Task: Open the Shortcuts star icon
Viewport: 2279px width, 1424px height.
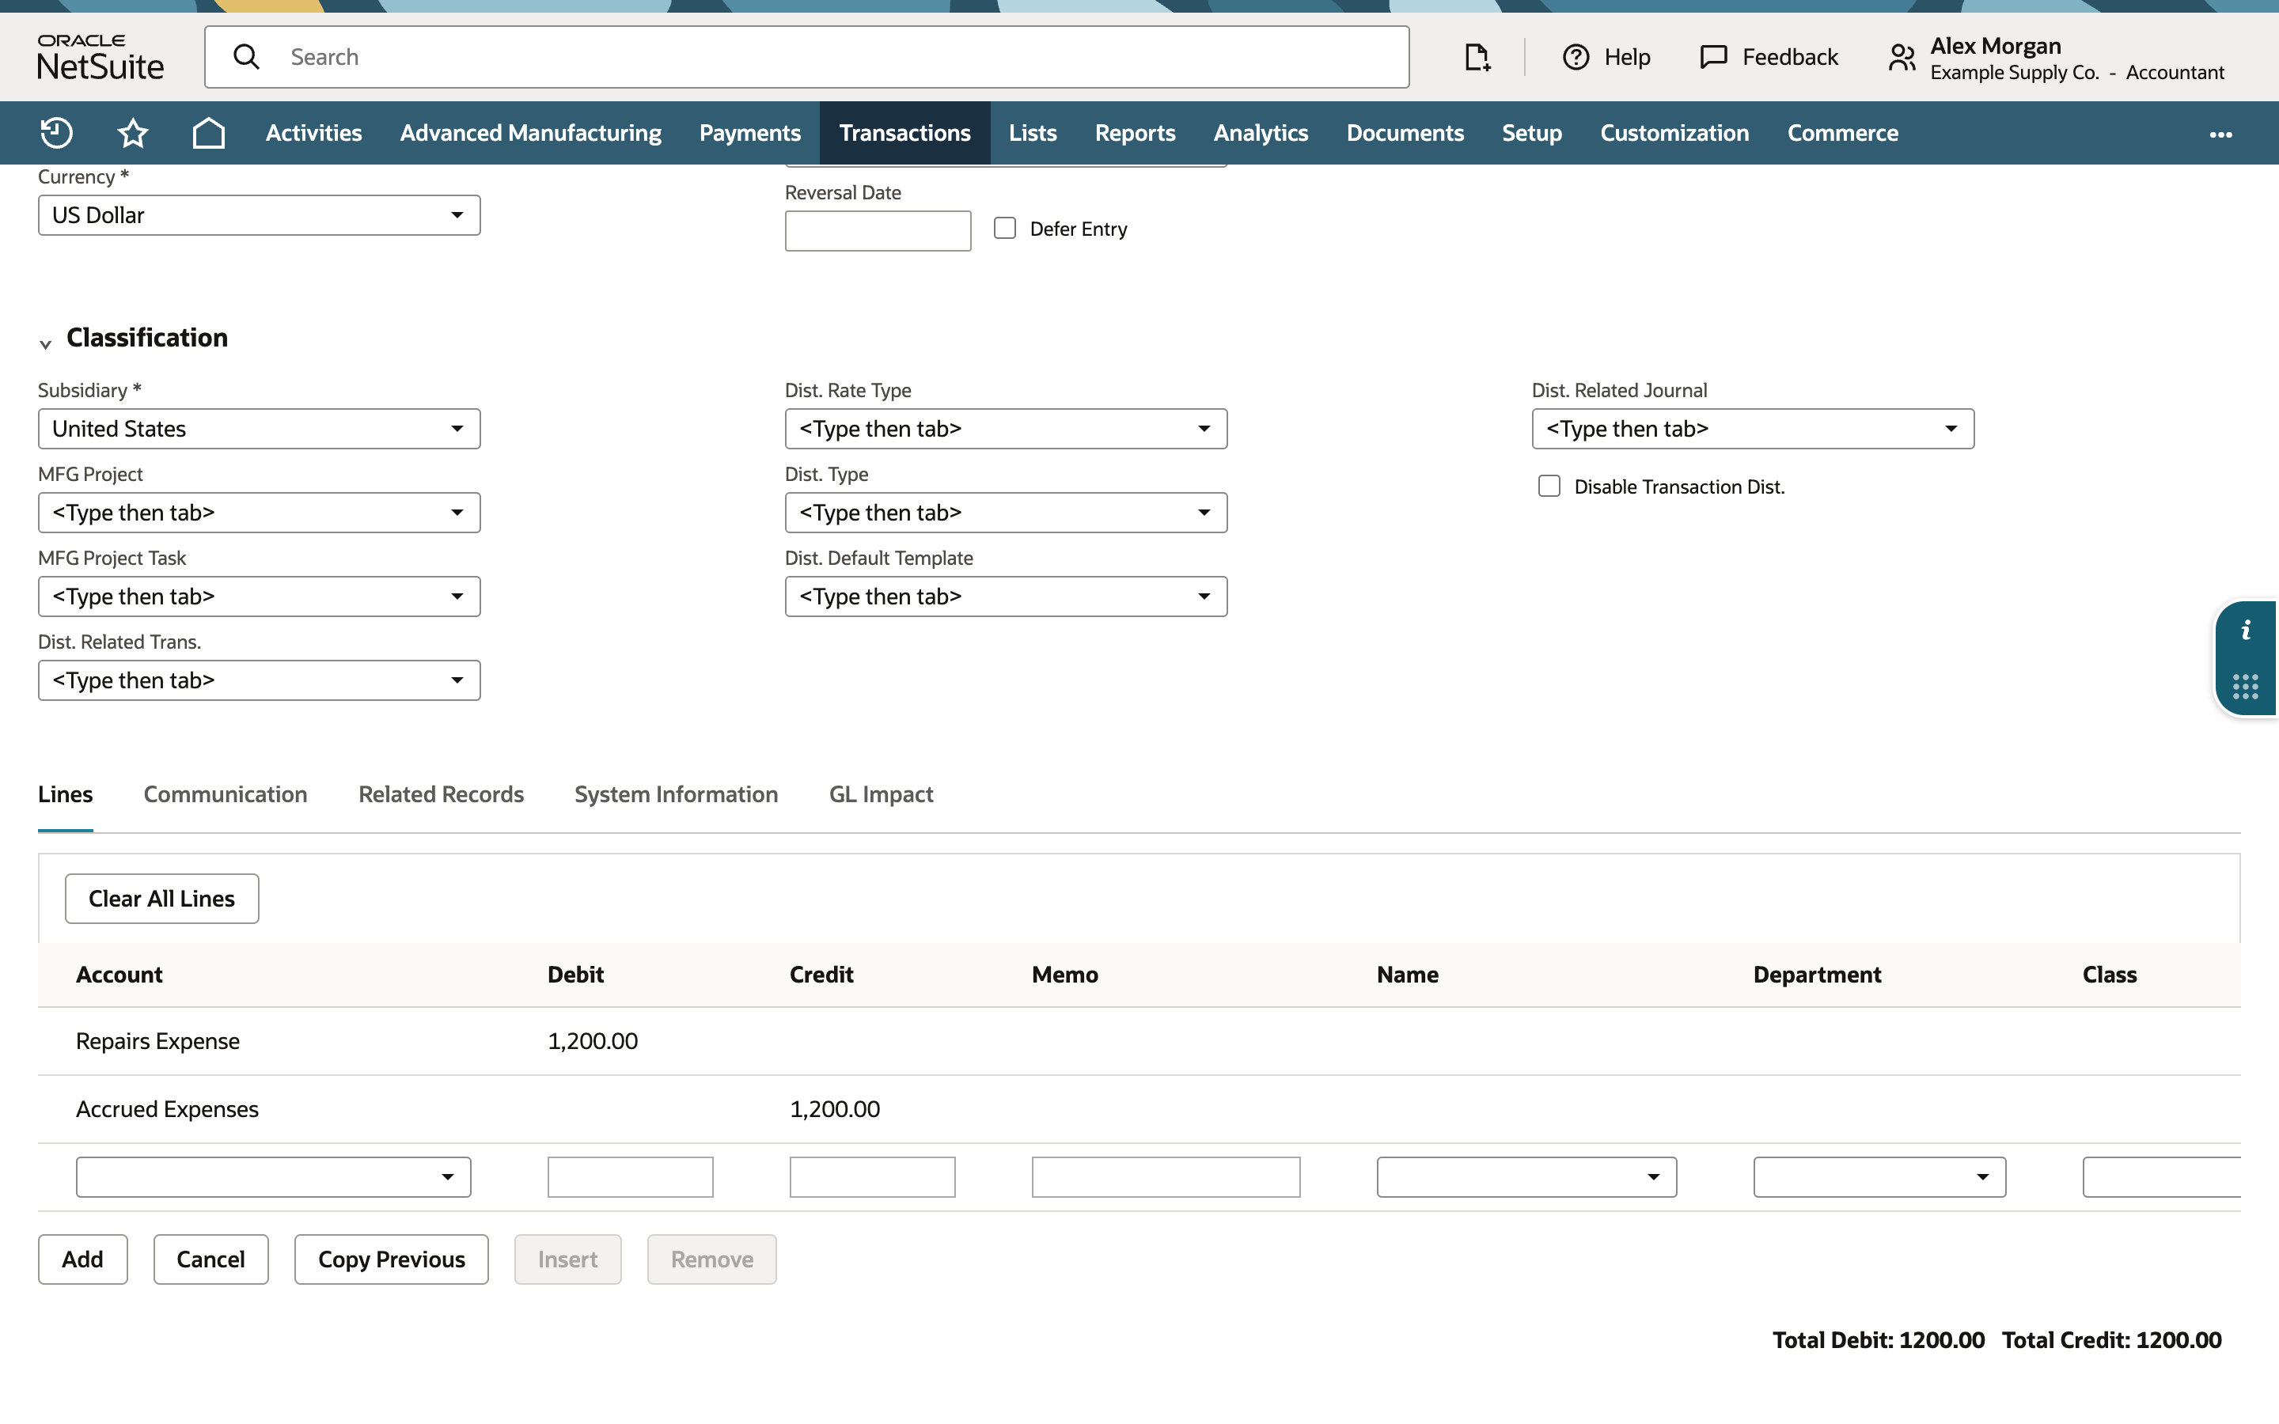Action: [133, 133]
